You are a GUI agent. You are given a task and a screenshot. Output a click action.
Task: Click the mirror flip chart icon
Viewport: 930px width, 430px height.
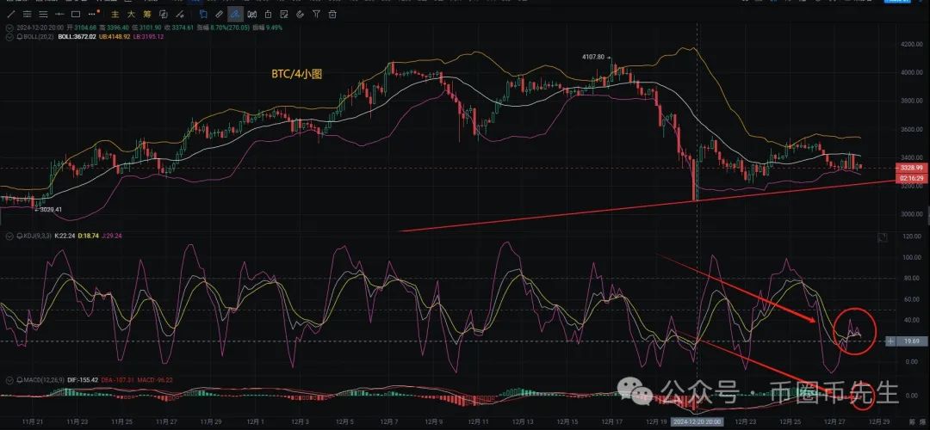point(252,14)
